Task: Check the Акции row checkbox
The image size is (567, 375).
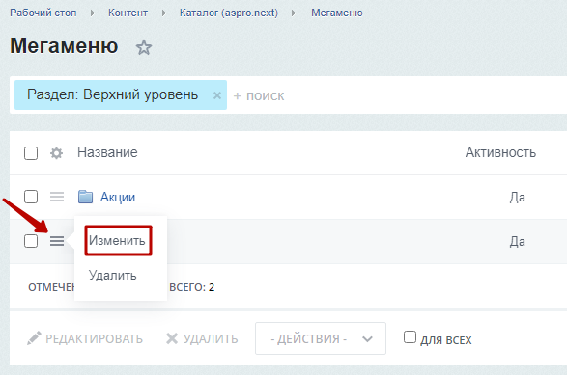Action: tap(31, 197)
